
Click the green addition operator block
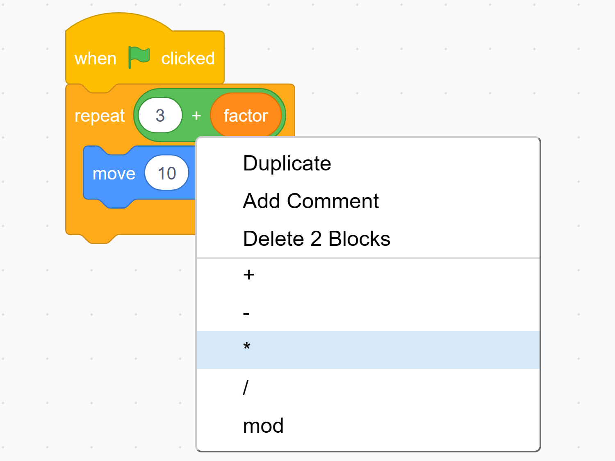(x=197, y=115)
